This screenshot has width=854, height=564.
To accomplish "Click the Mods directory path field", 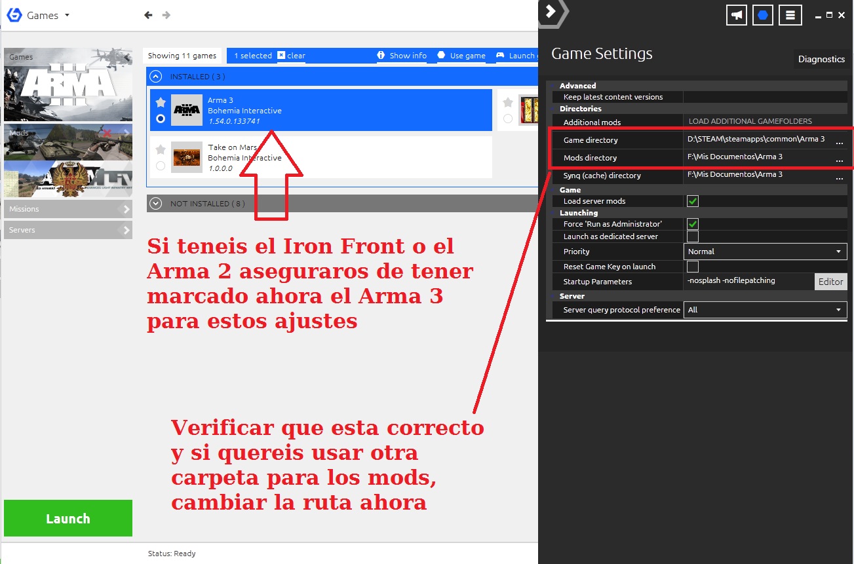I will [x=758, y=157].
